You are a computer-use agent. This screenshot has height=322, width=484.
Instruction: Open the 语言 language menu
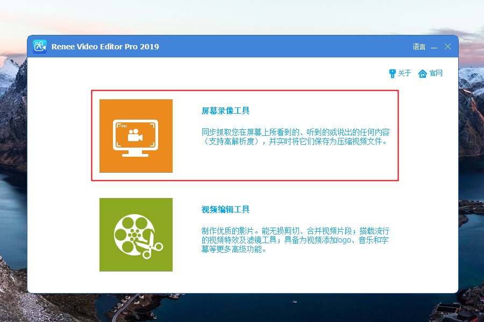point(419,47)
